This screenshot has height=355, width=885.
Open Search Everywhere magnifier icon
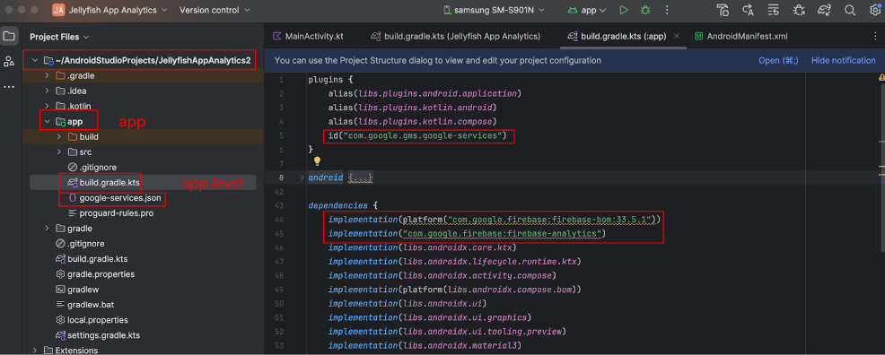click(x=849, y=10)
